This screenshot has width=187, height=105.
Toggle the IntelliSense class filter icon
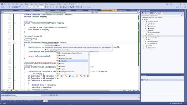pos(66,76)
